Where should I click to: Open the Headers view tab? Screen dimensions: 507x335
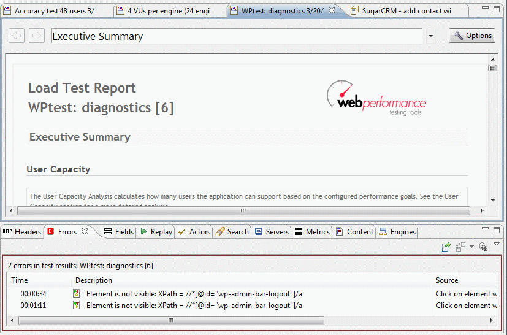click(22, 232)
